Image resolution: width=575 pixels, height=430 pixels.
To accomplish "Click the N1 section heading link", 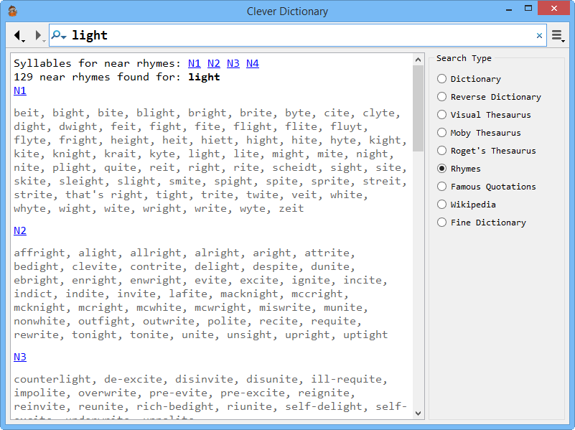I will (x=20, y=90).
